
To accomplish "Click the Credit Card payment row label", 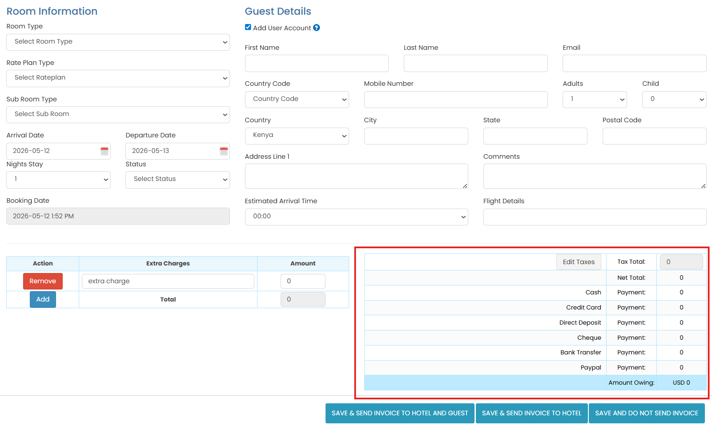I will [x=583, y=308].
